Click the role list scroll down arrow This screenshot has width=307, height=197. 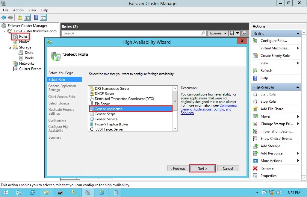click(175, 128)
